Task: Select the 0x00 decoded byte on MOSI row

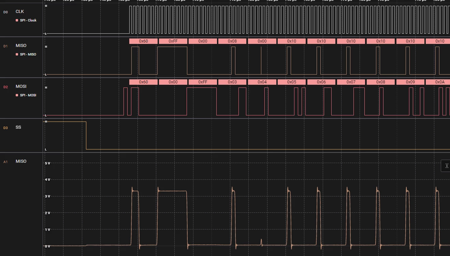Action: [173, 82]
